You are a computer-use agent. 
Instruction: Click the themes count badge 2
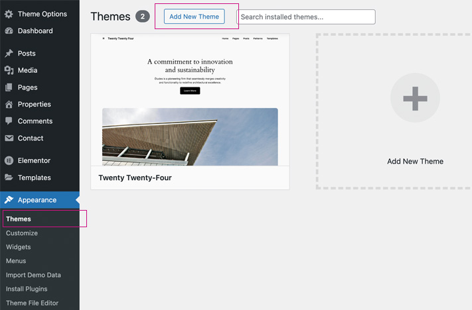pyautogui.click(x=142, y=17)
